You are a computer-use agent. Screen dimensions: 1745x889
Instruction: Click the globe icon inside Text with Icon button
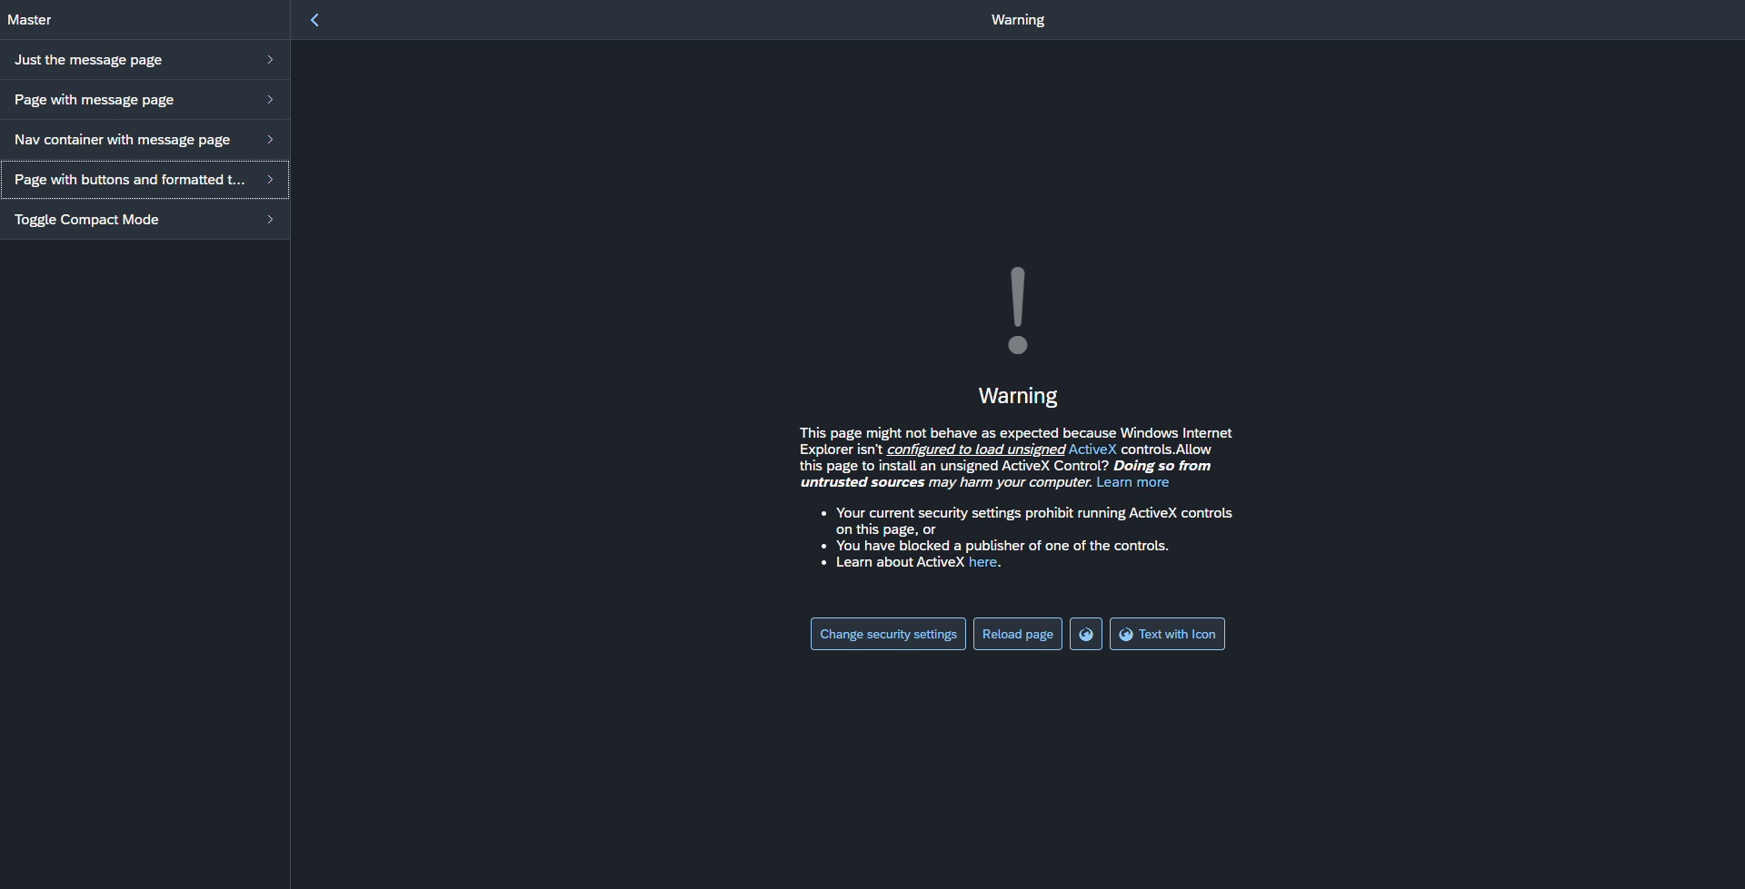(1126, 634)
